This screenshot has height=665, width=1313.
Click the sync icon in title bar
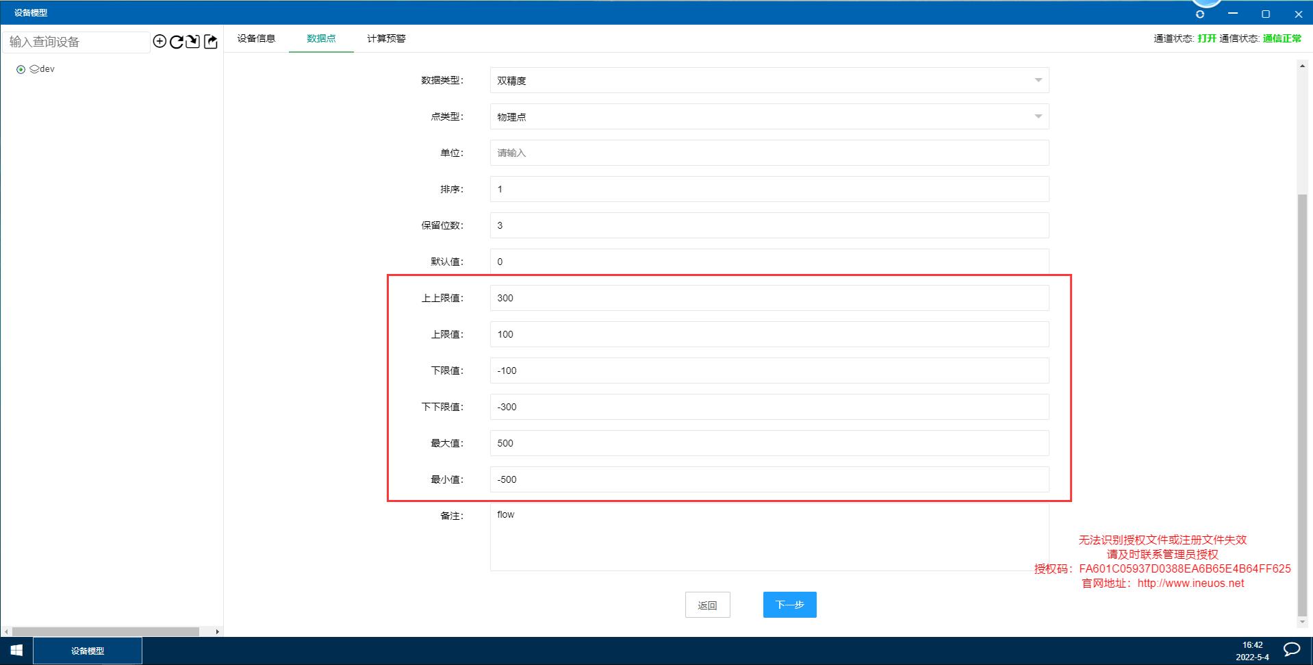(x=1200, y=14)
